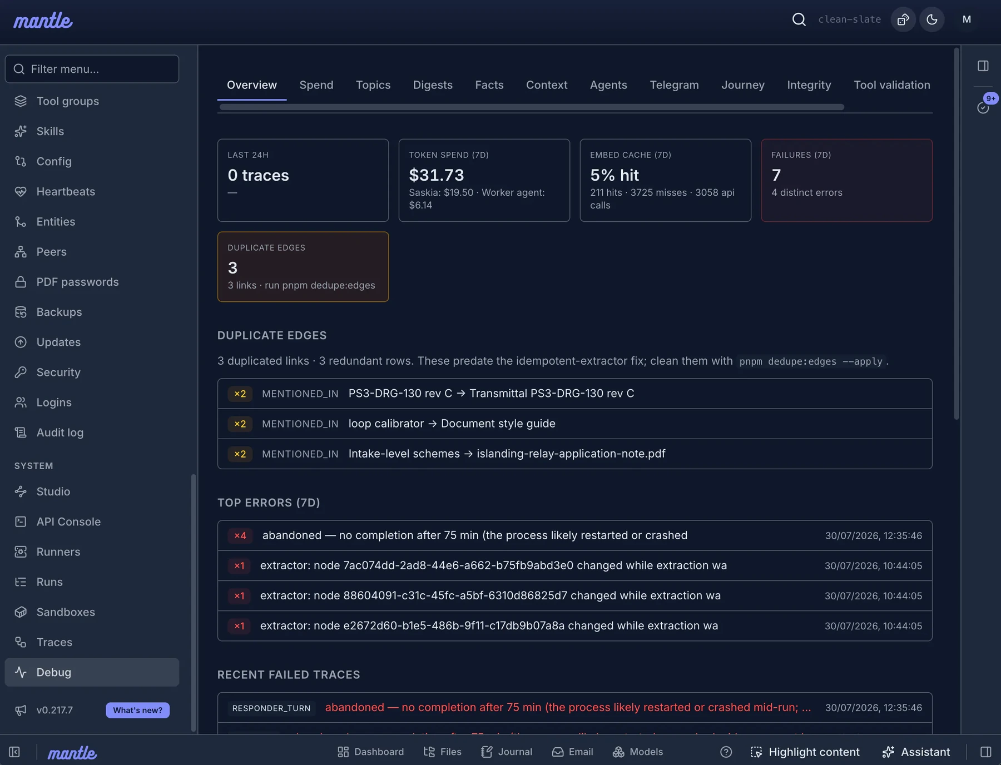Click the Token Spend (7D) card
Image resolution: width=1001 pixels, height=765 pixels.
(x=484, y=180)
